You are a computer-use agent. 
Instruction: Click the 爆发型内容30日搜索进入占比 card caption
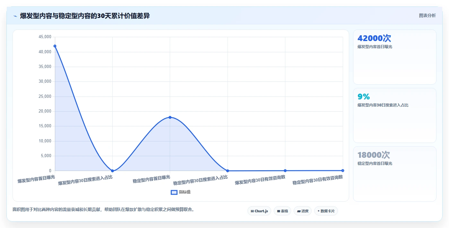[x=383, y=105]
